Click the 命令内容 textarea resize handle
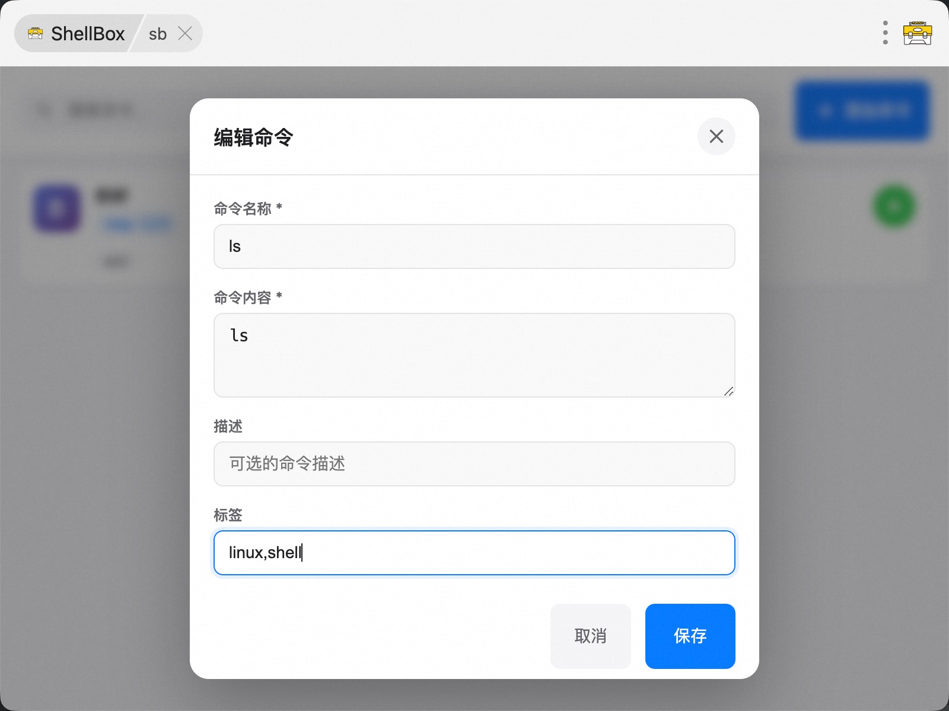 (729, 391)
